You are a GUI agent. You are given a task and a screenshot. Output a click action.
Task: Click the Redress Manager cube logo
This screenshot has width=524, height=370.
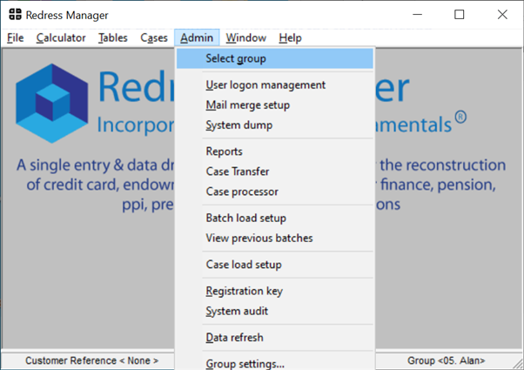click(x=52, y=104)
